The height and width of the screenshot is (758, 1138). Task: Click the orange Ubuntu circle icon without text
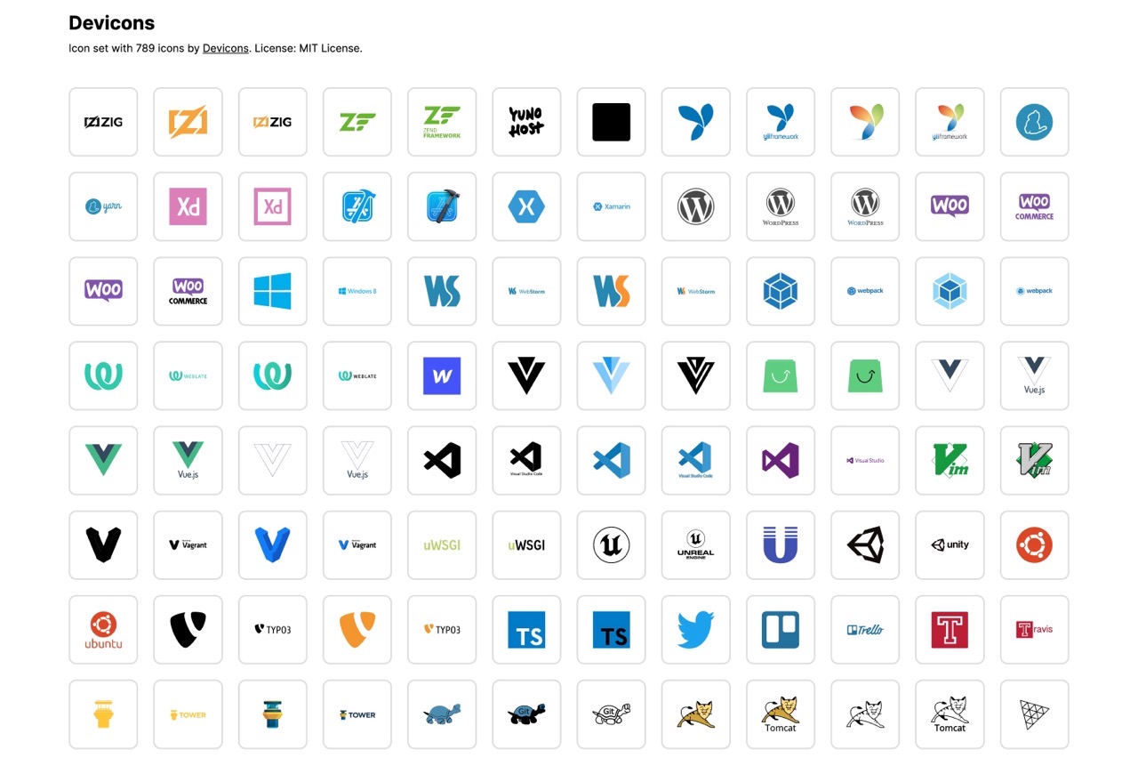point(1035,545)
